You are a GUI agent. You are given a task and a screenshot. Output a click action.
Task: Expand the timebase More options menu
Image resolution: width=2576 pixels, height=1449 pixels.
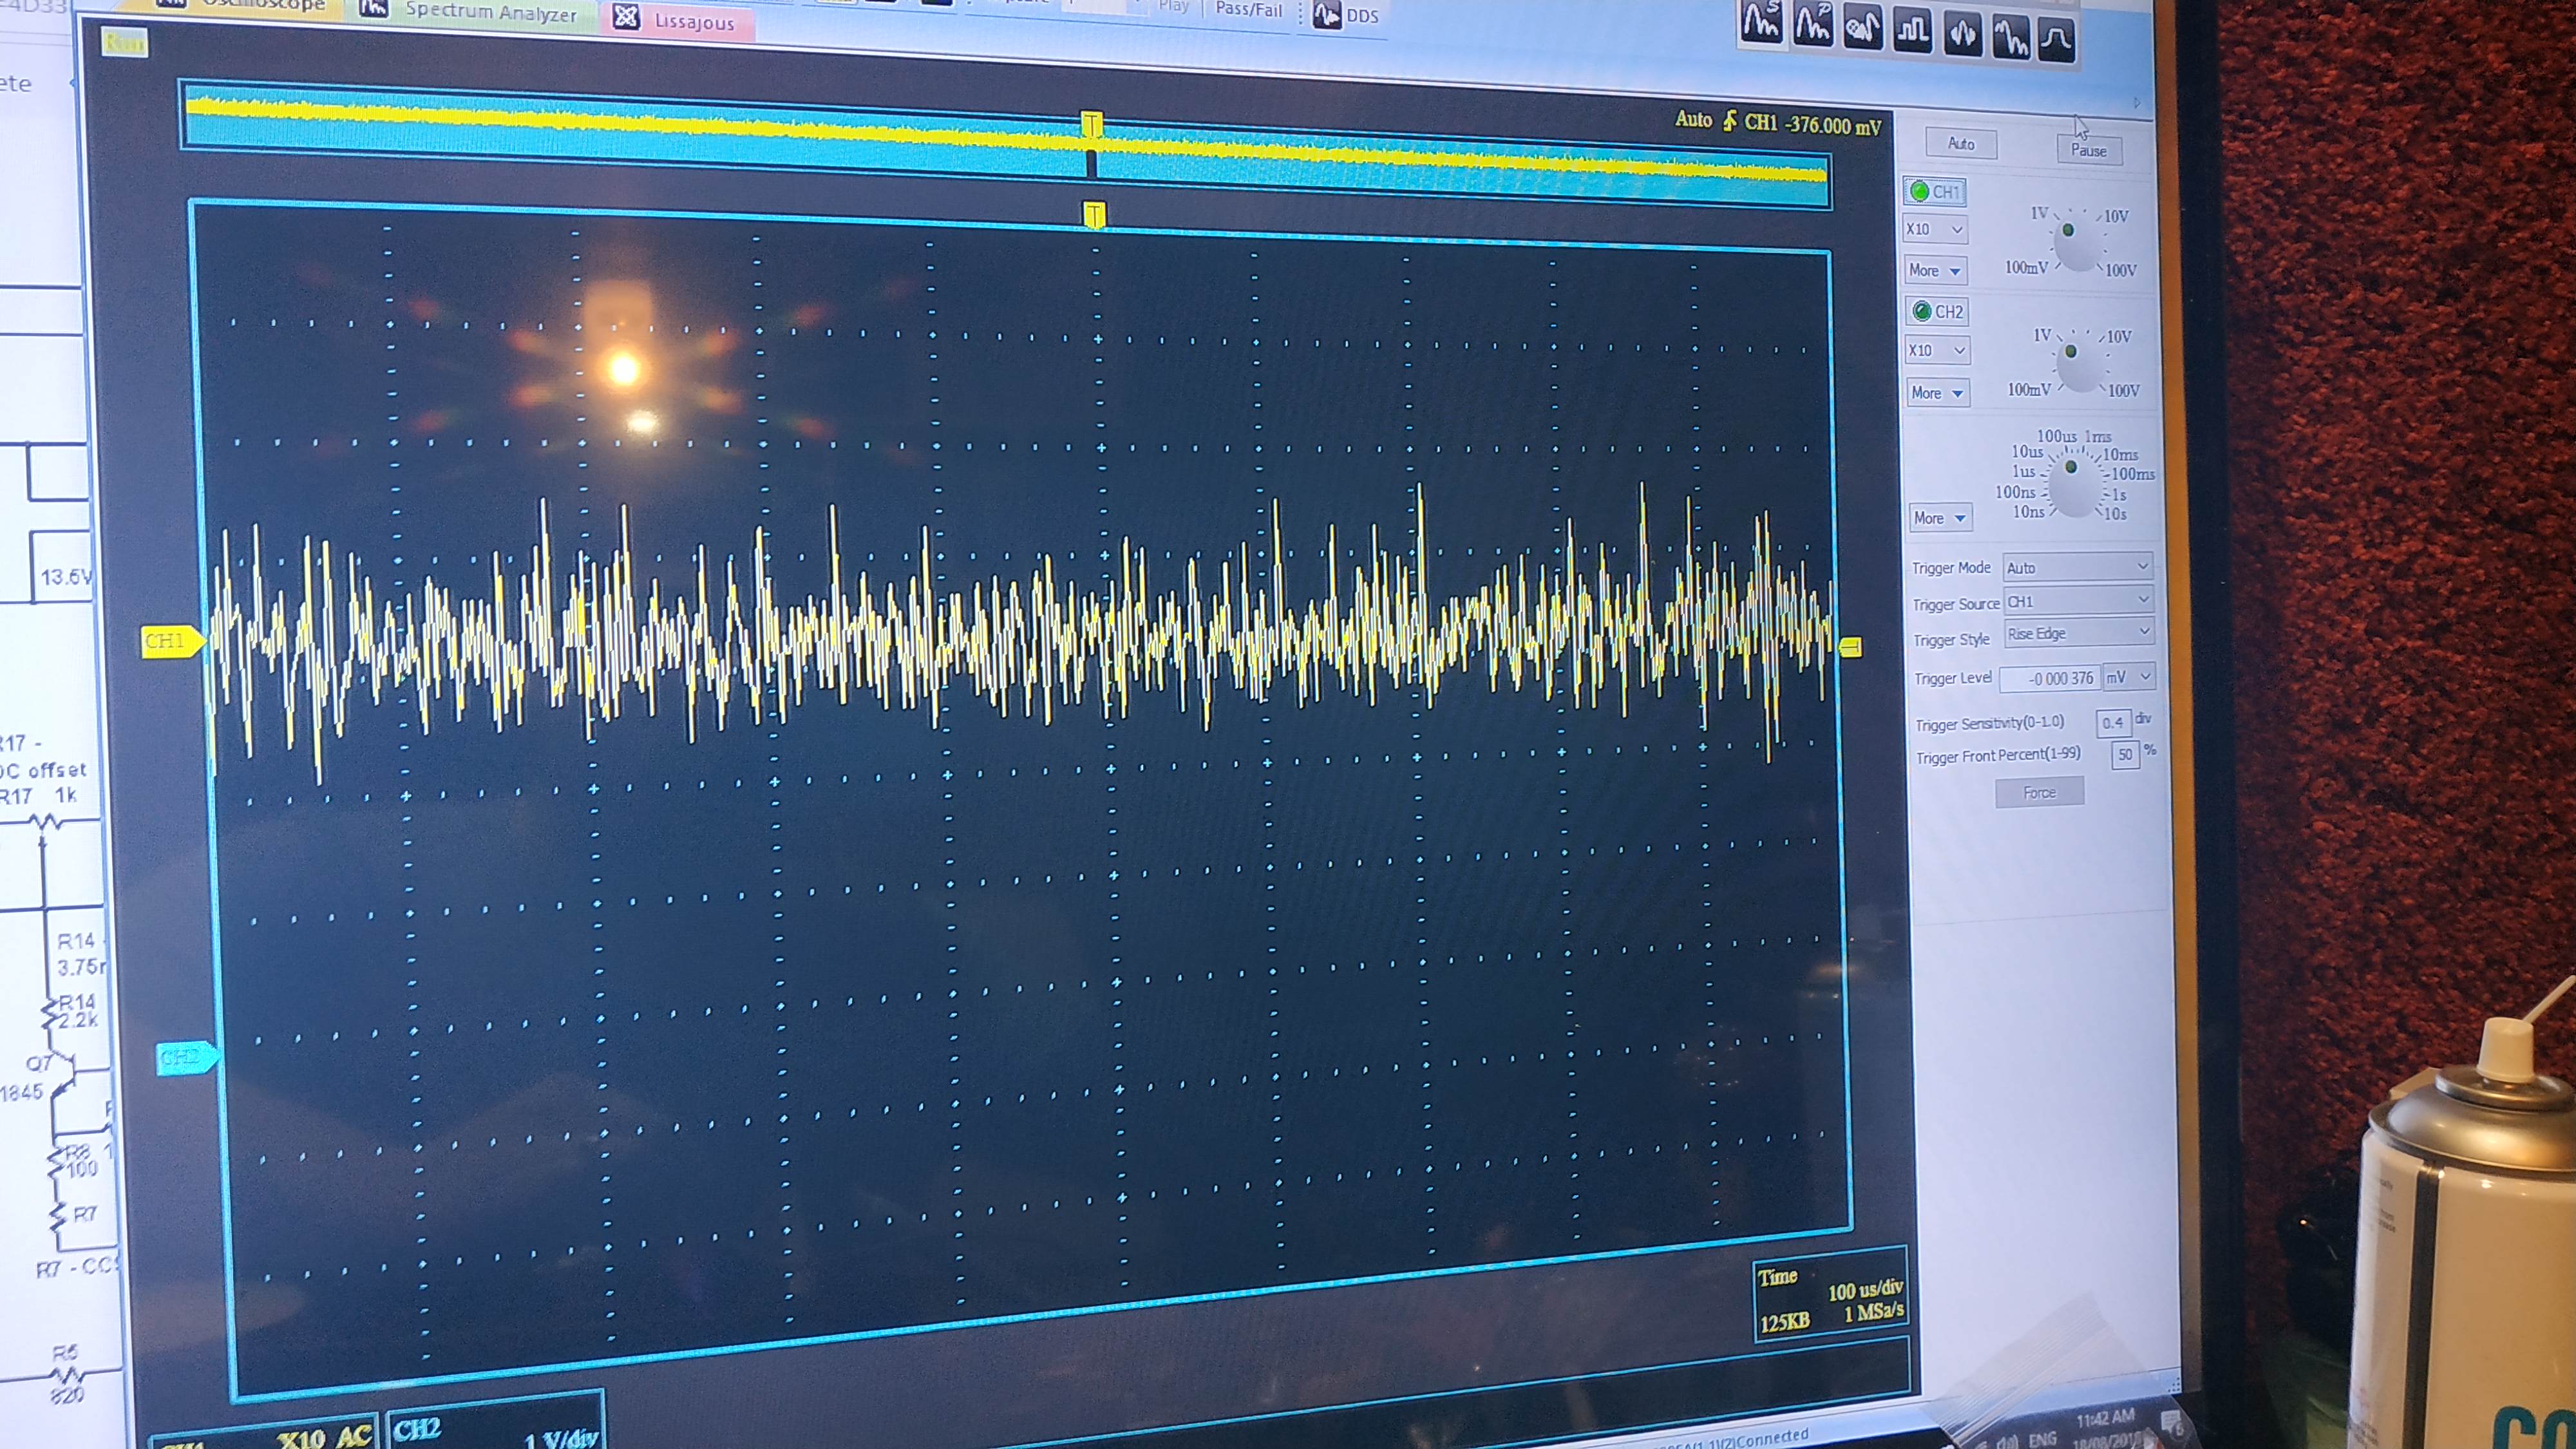pos(1941,518)
